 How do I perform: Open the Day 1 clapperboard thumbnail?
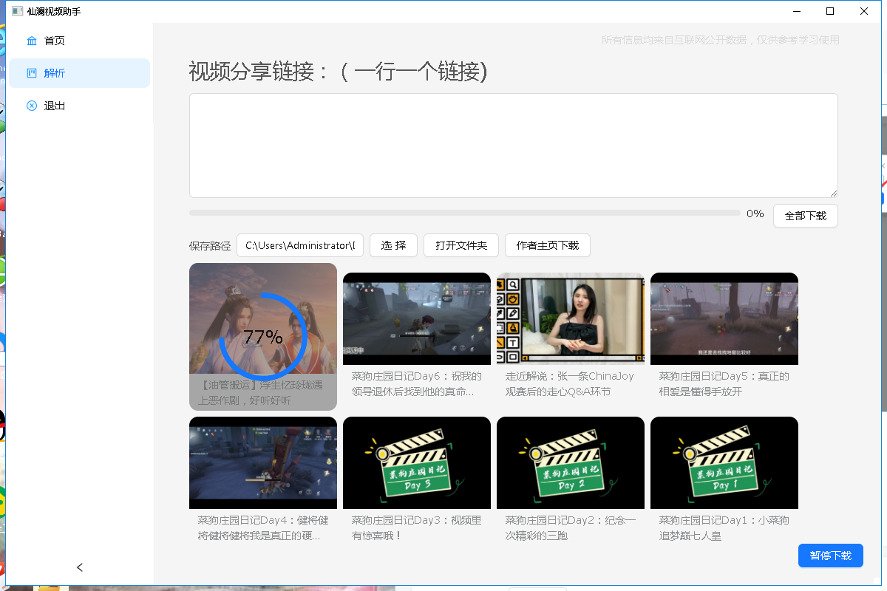[724, 462]
